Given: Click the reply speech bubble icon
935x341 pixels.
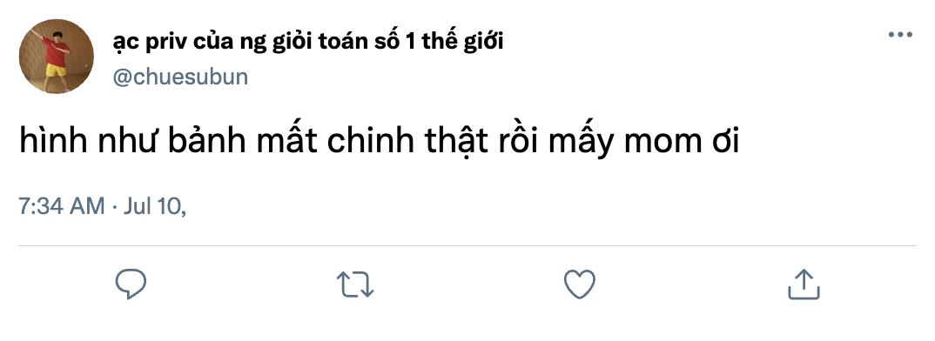Looking at the screenshot, I should [131, 284].
